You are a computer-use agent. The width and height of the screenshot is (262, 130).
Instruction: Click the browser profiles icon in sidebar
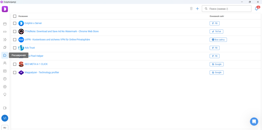click(5, 24)
